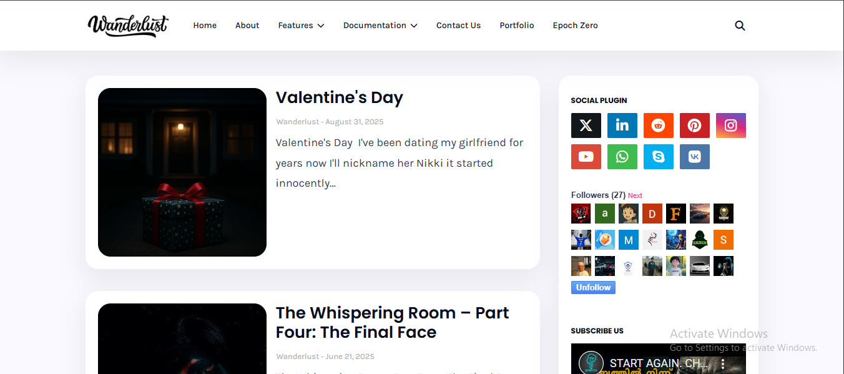Click the LinkedIn social icon
This screenshot has height=374, width=844.
click(x=622, y=125)
